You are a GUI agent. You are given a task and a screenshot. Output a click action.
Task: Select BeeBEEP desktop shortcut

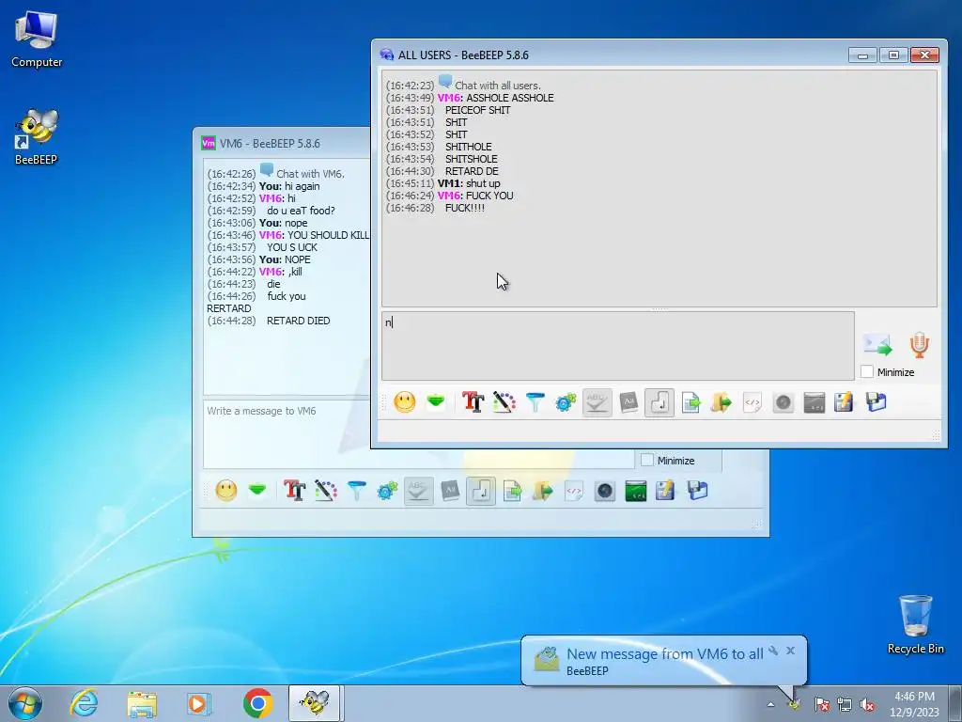(37, 137)
